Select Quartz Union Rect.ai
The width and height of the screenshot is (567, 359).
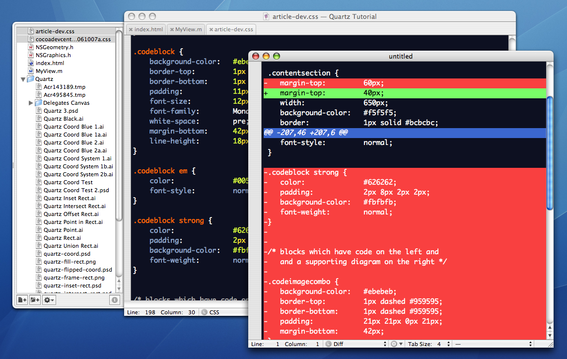point(71,246)
